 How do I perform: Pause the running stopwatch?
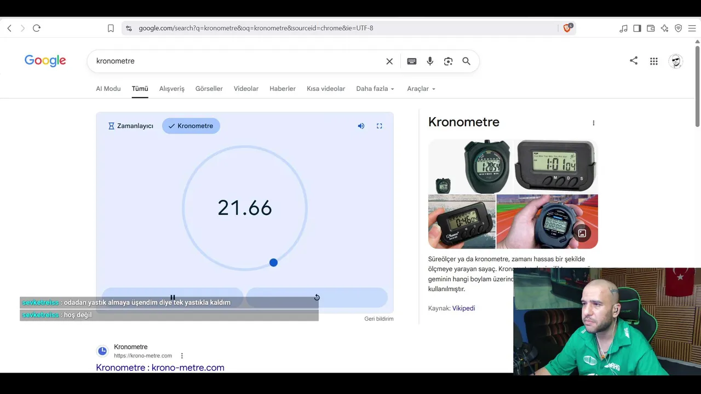(x=173, y=298)
